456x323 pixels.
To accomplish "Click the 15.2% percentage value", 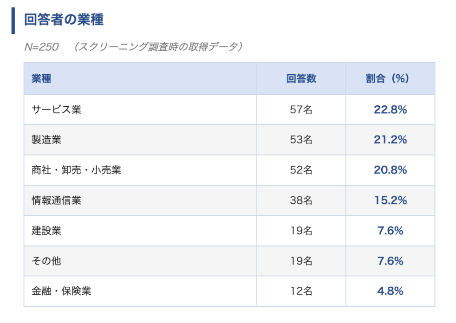I will [390, 200].
